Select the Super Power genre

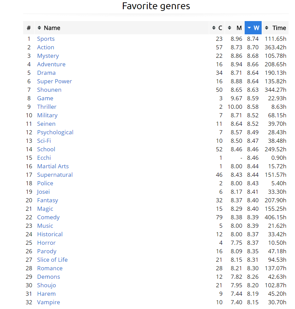[54, 81]
